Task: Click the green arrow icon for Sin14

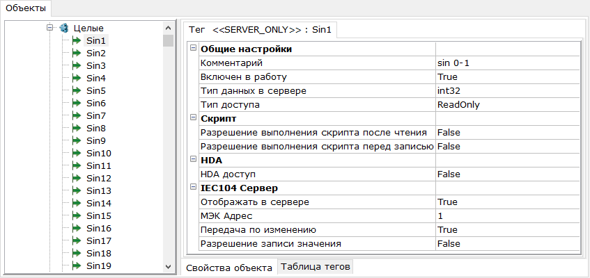Action: click(77, 203)
